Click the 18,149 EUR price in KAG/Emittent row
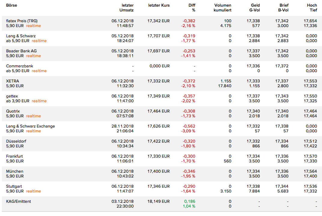Screen dimensions: 322x216 [x=158, y=202]
